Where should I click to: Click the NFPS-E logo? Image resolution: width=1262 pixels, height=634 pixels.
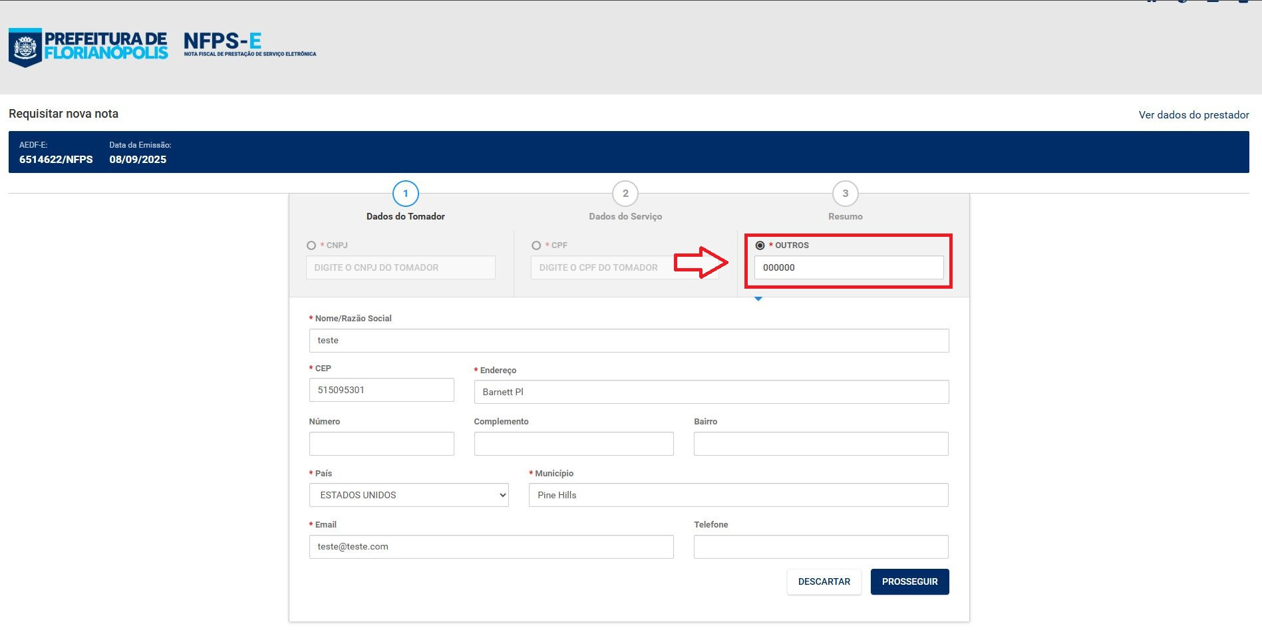(x=249, y=45)
